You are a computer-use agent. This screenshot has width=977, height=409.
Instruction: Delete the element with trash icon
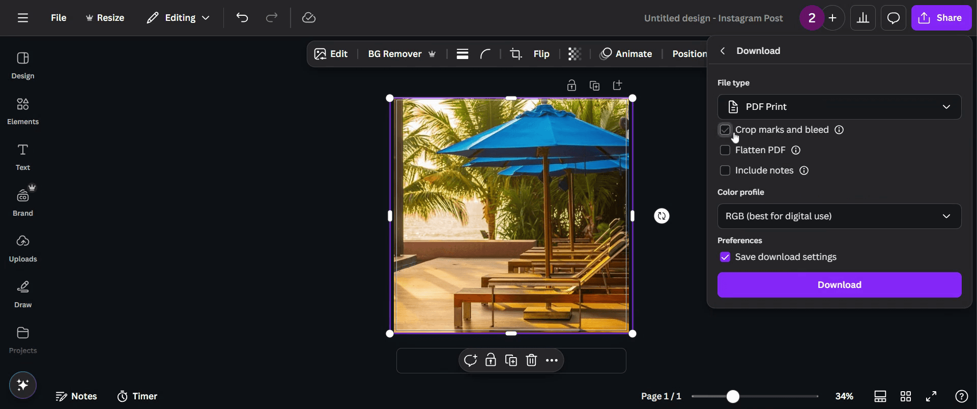531,361
